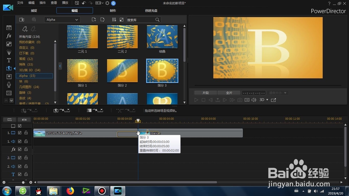Open the Media Room icon

tap(9, 28)
